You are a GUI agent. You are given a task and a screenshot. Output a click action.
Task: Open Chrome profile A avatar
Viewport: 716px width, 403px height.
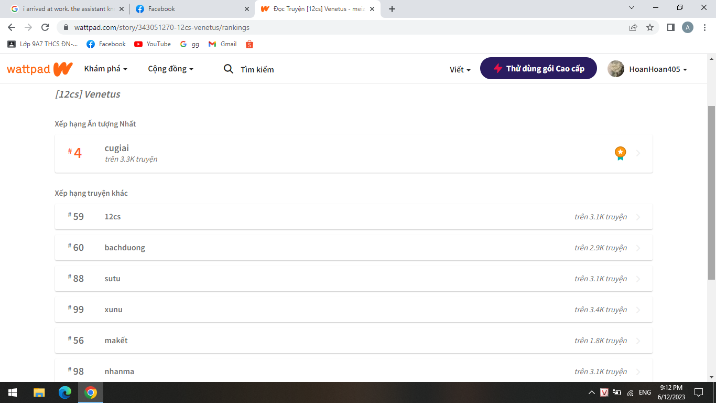tap(688, 27)
